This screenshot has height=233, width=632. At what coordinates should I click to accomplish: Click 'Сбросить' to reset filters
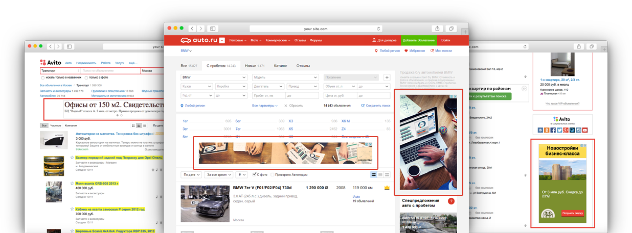(x=294, y=106)
